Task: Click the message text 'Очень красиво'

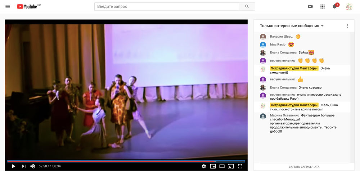Action: [310, 87]
